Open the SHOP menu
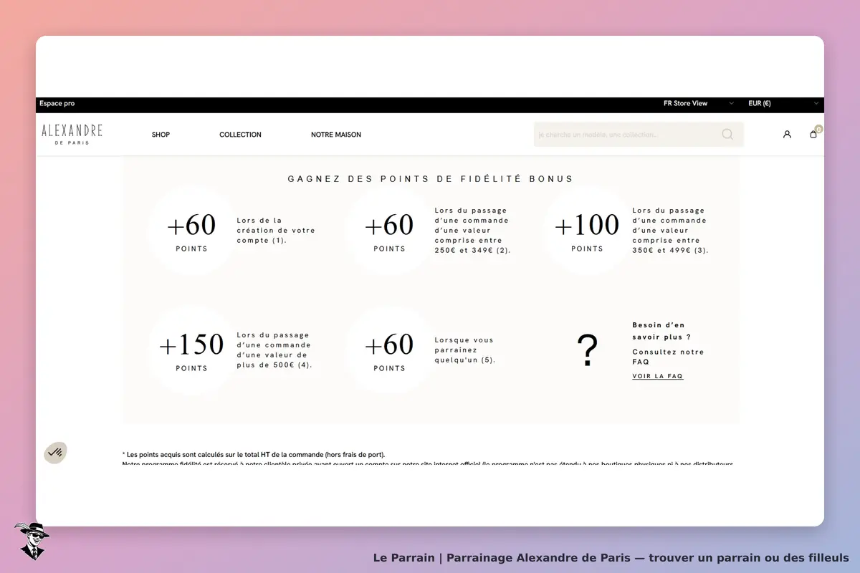The width and height of the screenshot is (860, 573). [161, 135]
